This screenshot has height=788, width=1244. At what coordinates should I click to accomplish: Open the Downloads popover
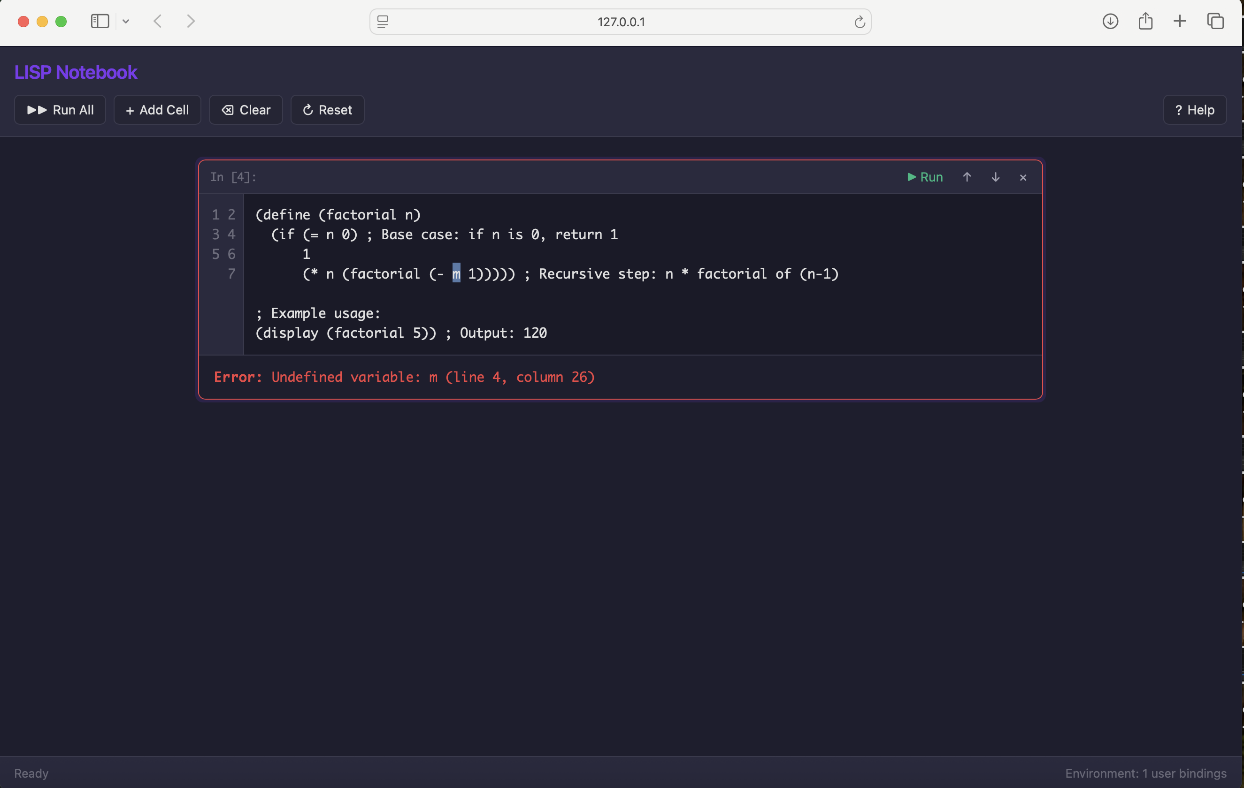point(1110,21)
